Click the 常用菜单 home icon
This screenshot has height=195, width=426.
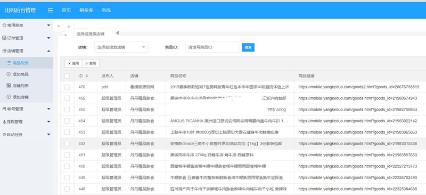[x=4, y=25]
